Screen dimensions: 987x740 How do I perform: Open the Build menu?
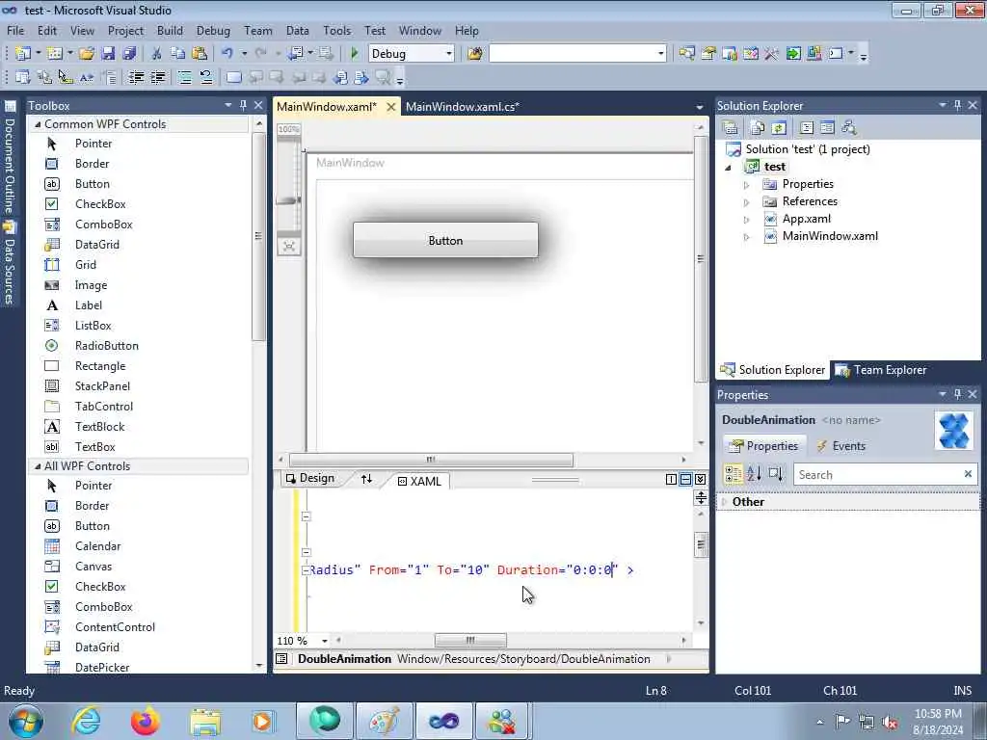pos(170,30)
